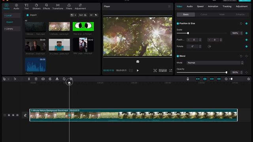Viewport: 253px width, 142px height.
Task: Expand the Local section in sidebar
Action: coord(12,15)
